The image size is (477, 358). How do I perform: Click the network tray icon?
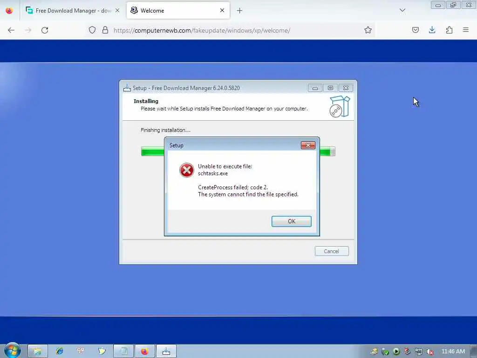click(419, 352)
